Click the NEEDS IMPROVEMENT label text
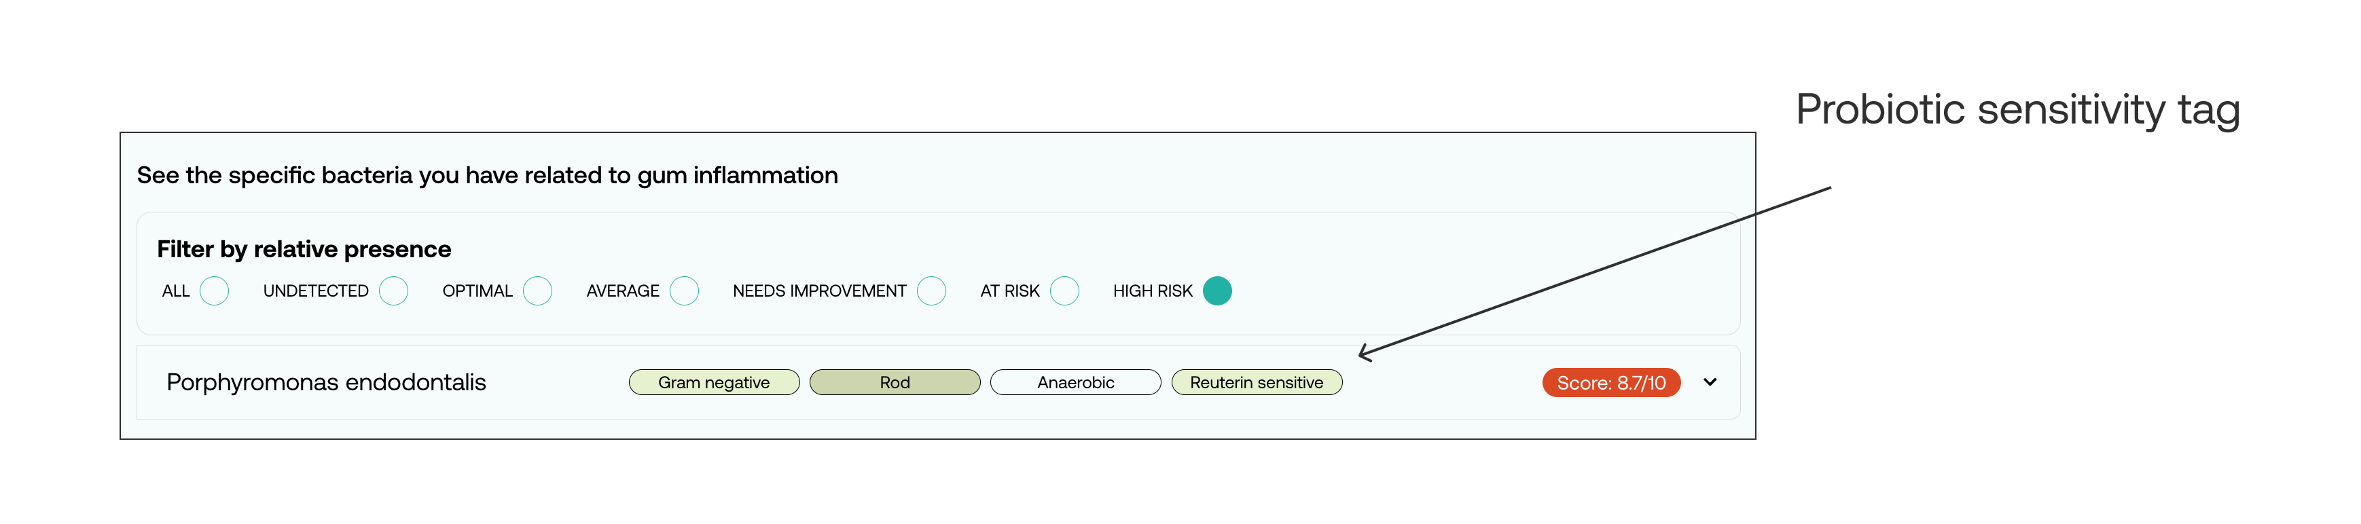This screenshot has height=524, width=2361. point(818,291)
